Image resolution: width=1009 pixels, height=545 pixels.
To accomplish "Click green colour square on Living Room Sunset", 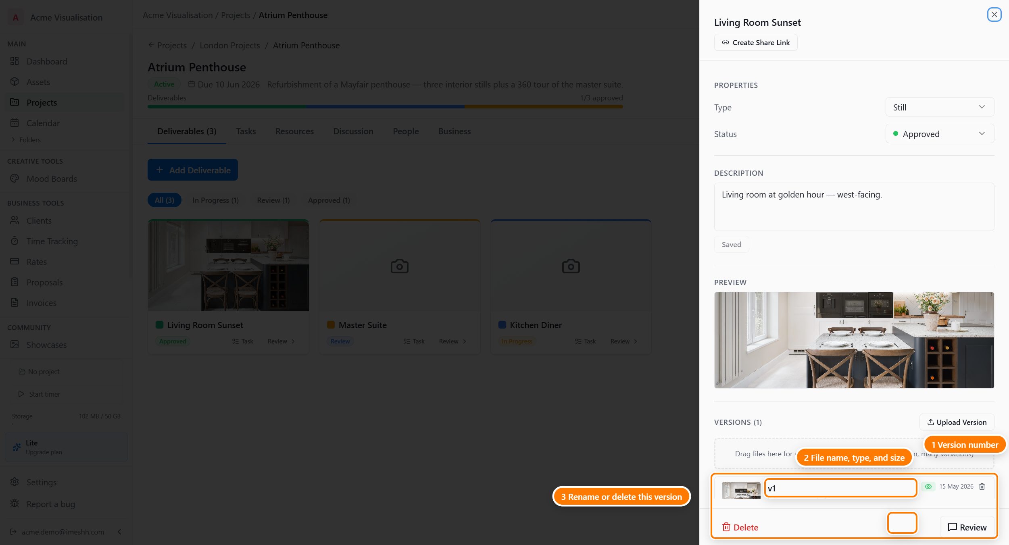I will pyautogui.click(x=159, y=325).
